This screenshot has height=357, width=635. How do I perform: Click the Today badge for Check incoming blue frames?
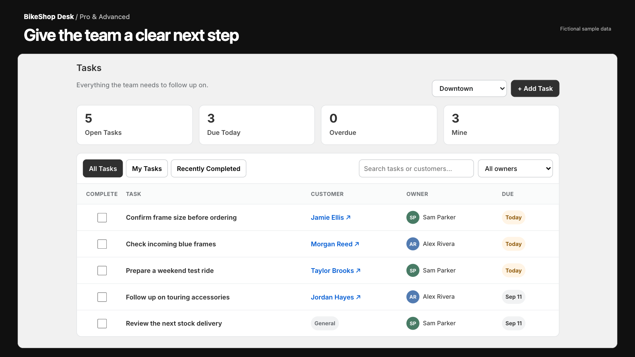click(514, 244)
